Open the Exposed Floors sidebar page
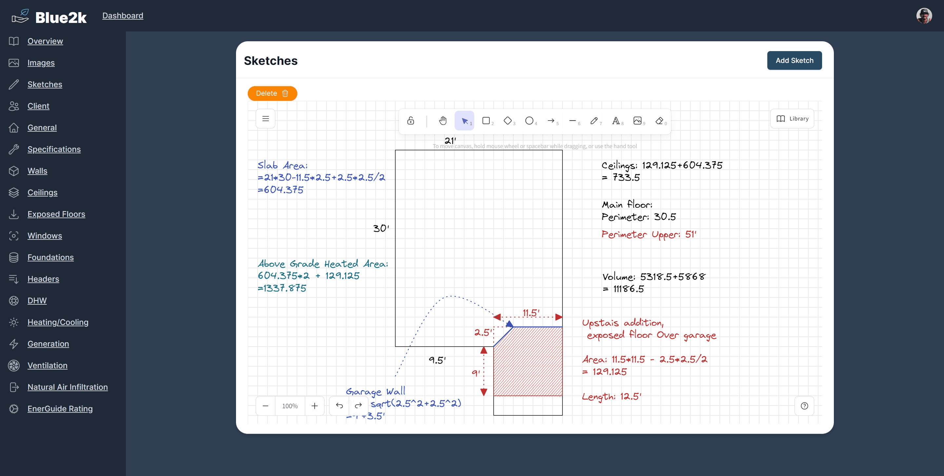Screen dimensions: 944x476 coord(56,214)
